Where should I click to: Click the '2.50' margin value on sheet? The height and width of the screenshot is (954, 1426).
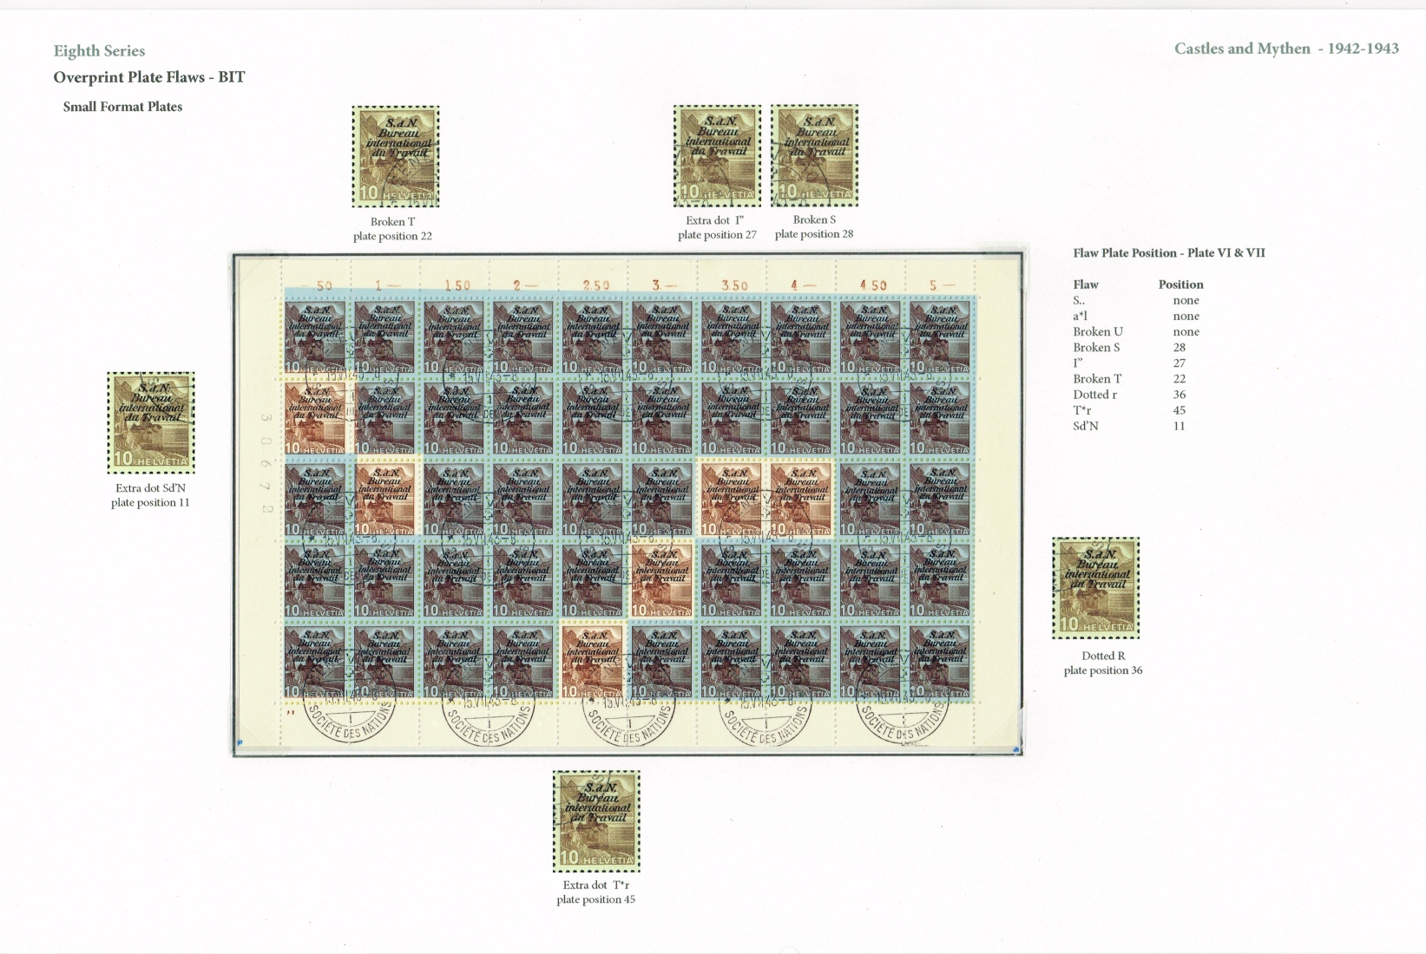point(595,285)
